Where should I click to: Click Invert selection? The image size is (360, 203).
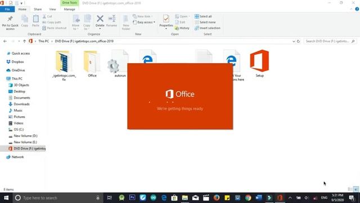pyautogui.click(x=208, y=28)
